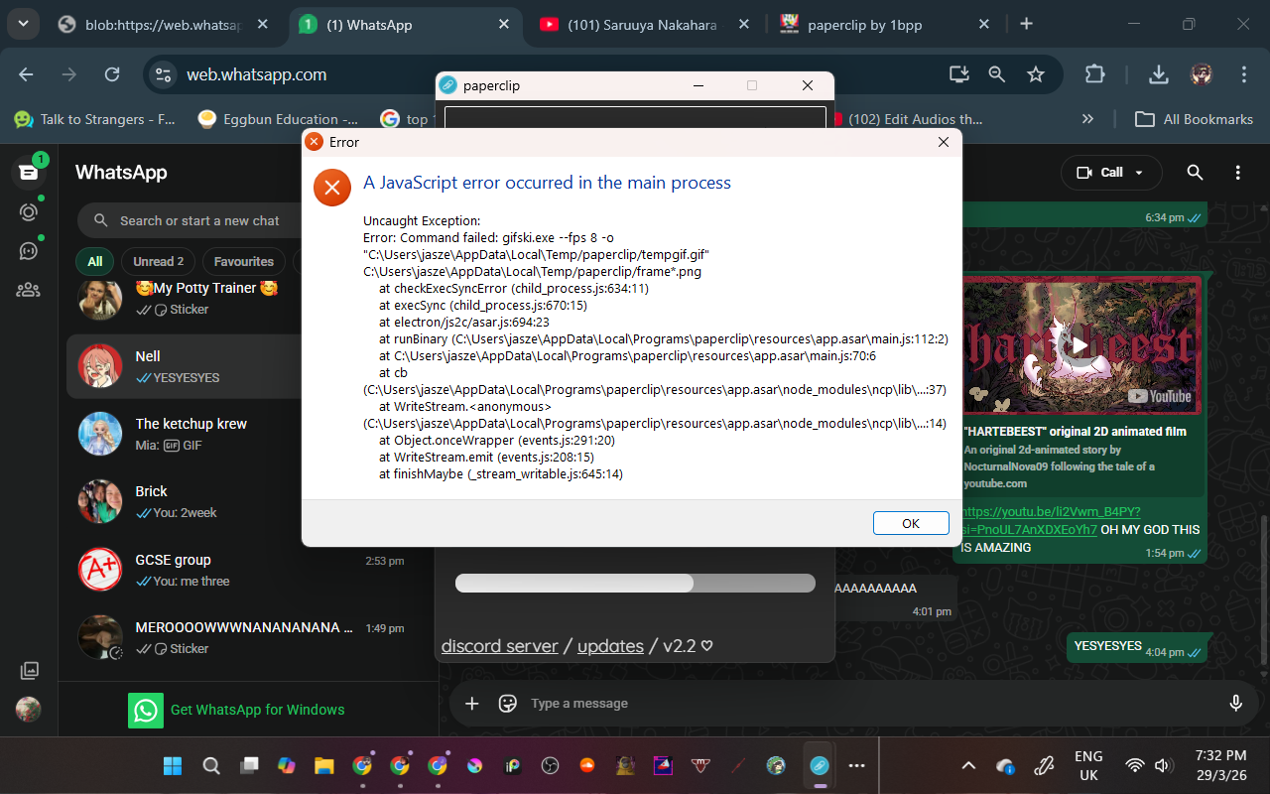Click OK in the JavaScript error dialog

point(911,523)
